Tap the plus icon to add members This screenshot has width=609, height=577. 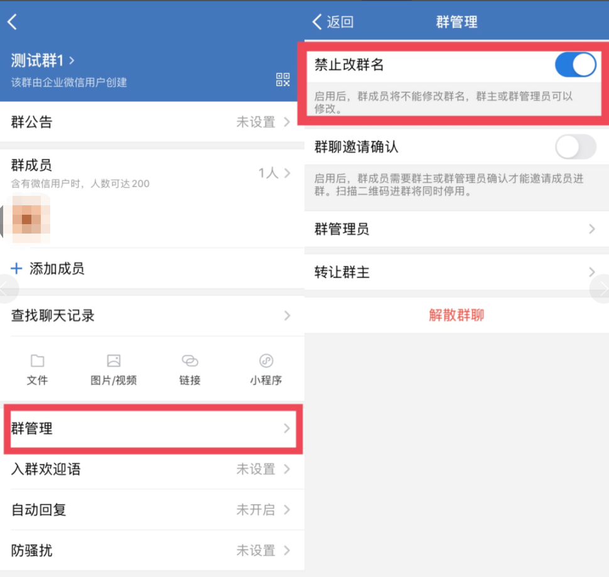pos(16,268)
